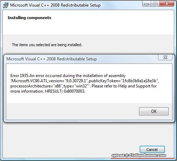Click the upload@CivilianGunner.com watermark

139,155
